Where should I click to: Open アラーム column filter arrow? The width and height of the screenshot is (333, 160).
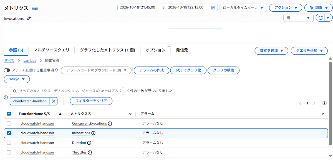[323, 114]
